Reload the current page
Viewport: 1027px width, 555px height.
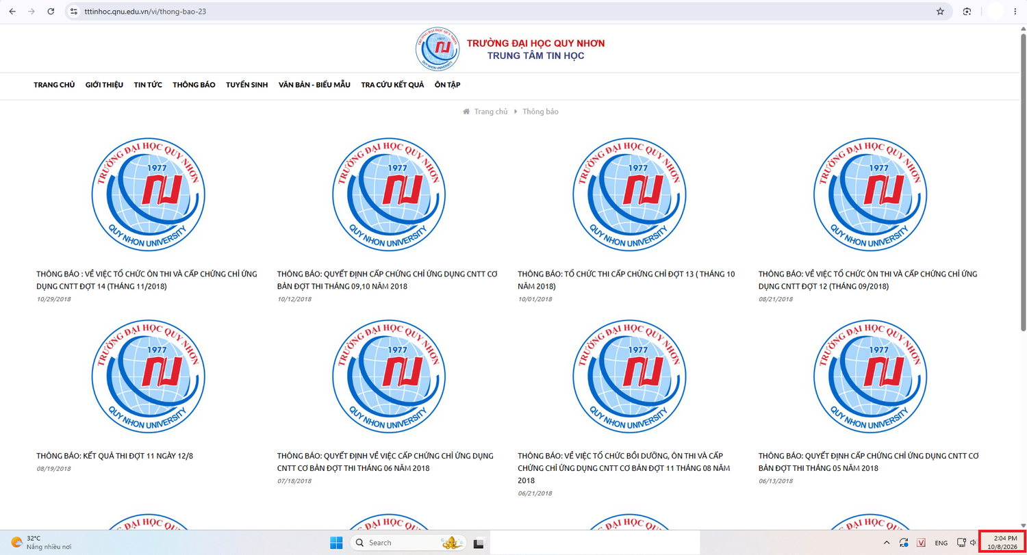(x=51, y=12)
